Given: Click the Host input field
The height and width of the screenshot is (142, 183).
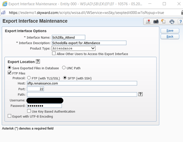Looking at the screenshot, I should (82, 83).
